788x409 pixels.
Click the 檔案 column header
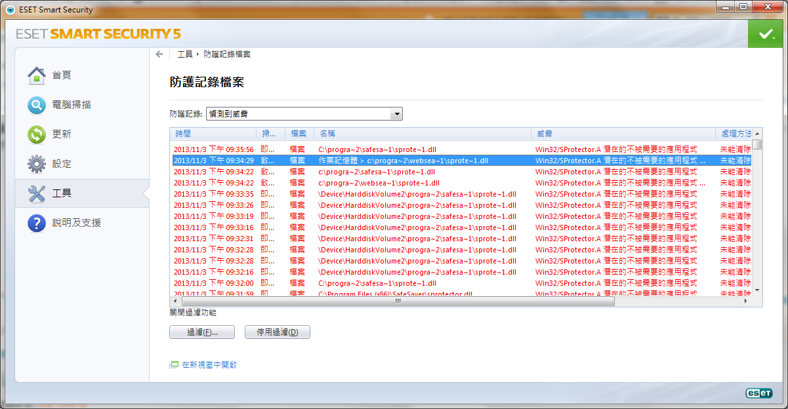tap(299, 133)
